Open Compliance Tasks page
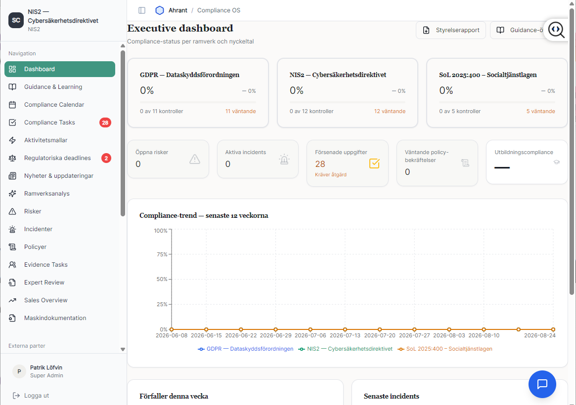The height and width of the screenshot is (405, 576). 60,122
